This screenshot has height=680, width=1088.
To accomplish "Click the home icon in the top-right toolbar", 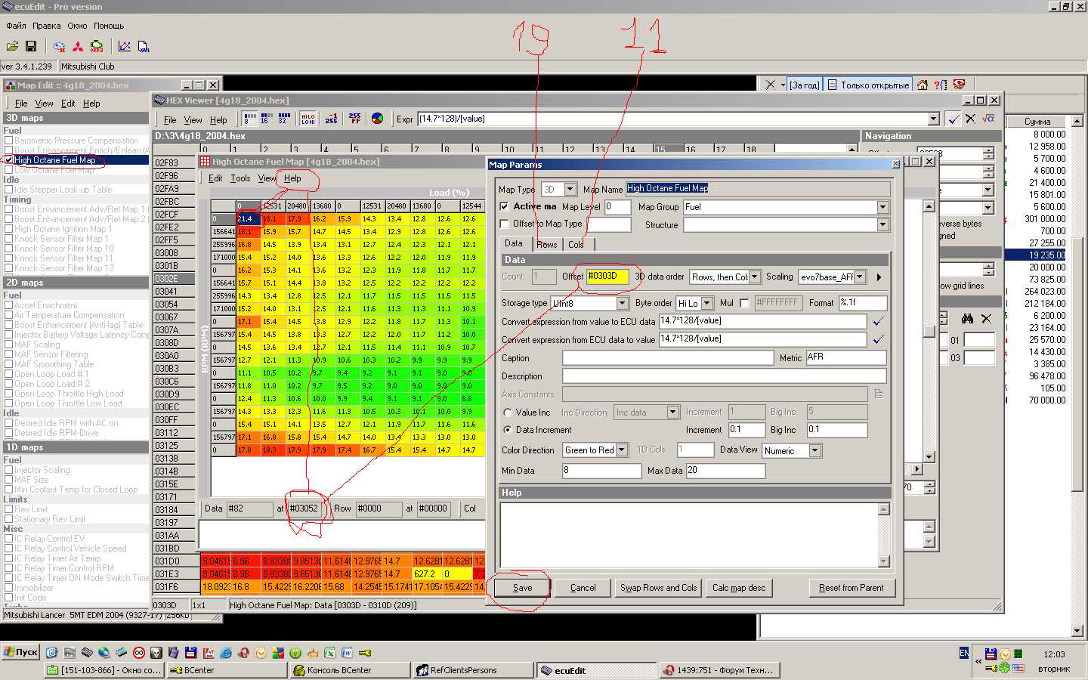I will (x=923, y=85).
